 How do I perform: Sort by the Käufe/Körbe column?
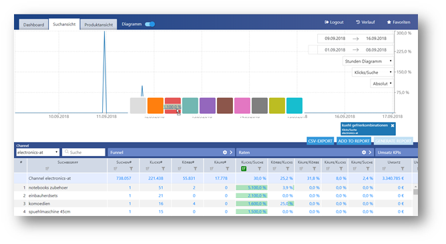point(301,169)
